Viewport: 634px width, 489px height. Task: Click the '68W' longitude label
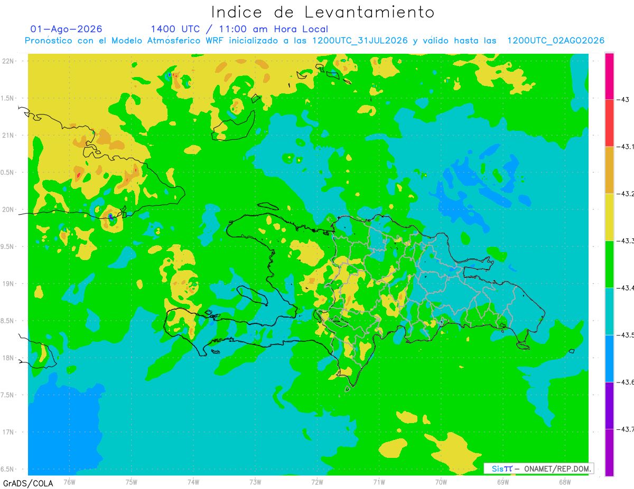(564, 482)
